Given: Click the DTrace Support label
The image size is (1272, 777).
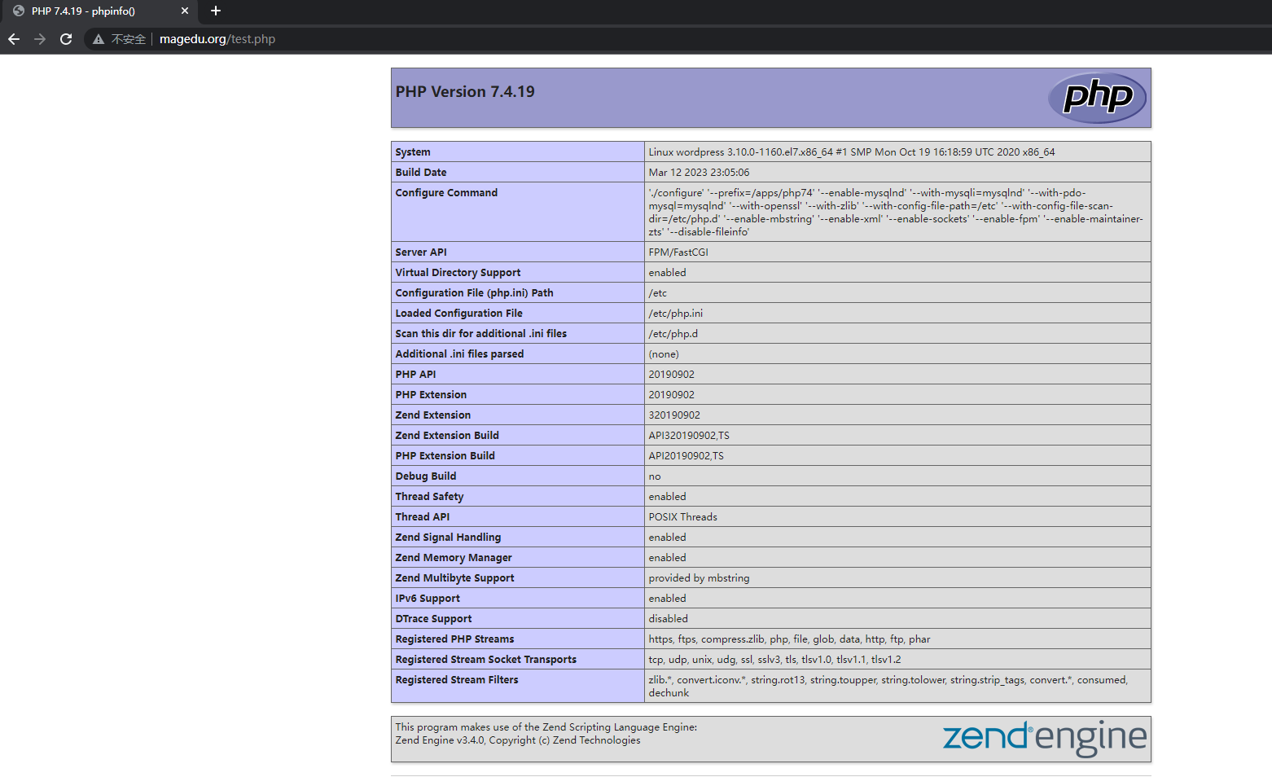Looking at the screenshot, I should click(433, 619).
